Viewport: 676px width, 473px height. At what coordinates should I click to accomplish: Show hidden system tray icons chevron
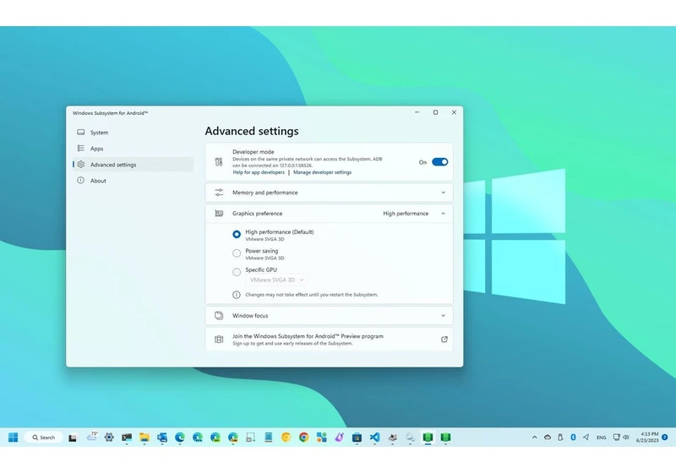[x=535, y=438]
